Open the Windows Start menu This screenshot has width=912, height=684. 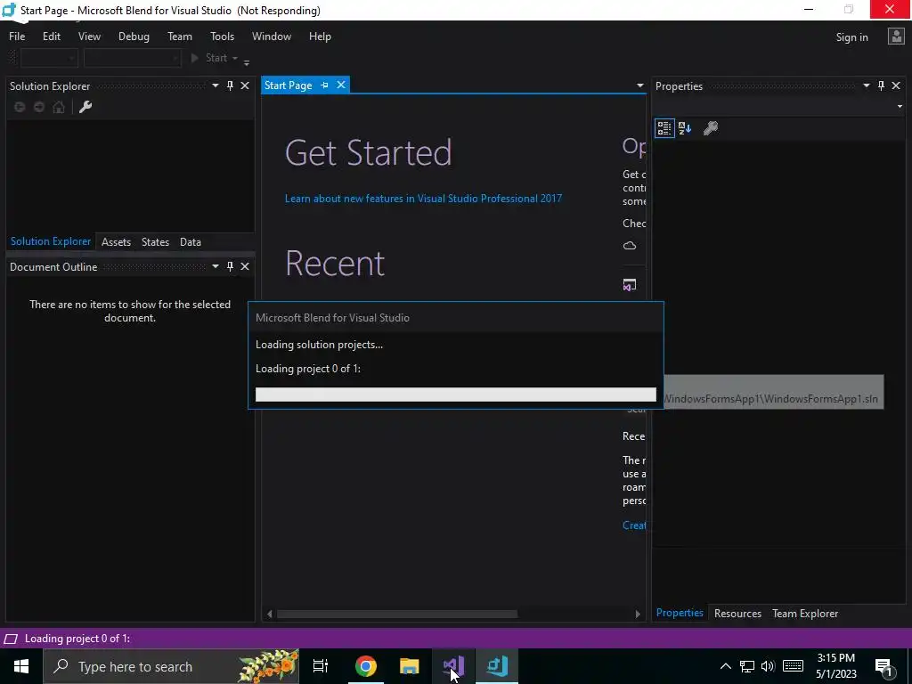[21, 666]
